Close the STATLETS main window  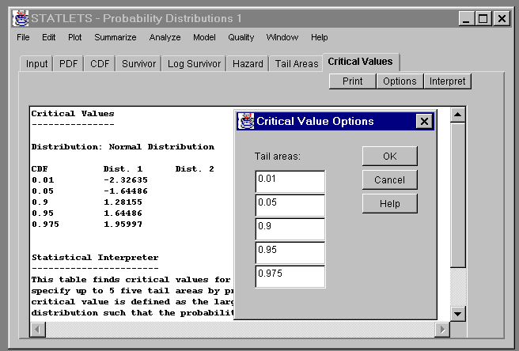[502, 18]
